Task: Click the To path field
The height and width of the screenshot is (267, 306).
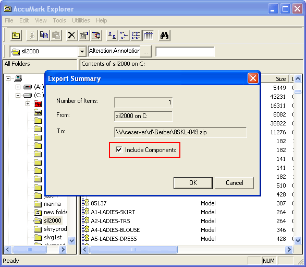Action: coord(180,132)
